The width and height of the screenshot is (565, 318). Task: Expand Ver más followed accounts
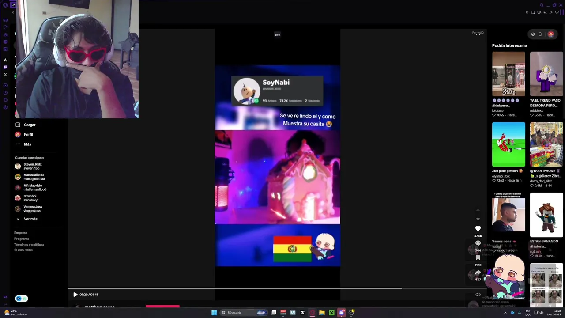(27, 219)
